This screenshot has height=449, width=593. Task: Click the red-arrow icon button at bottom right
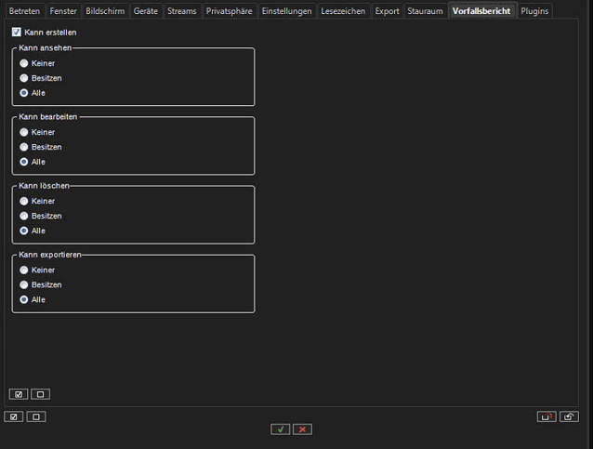click(x=547, y=416)
